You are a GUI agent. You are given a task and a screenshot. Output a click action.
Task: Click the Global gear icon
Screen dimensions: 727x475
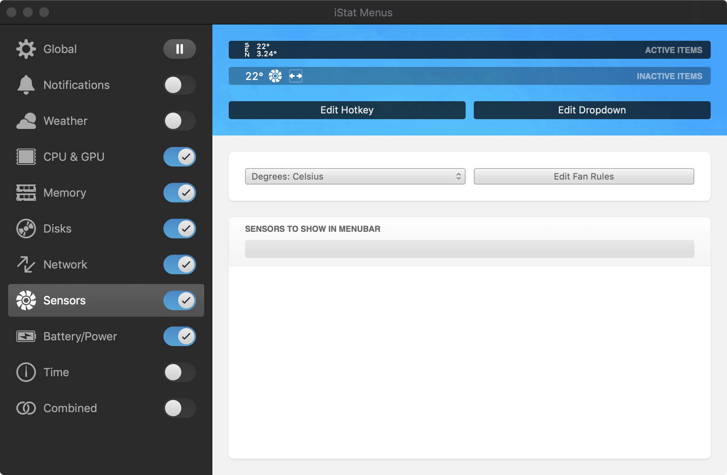tap(26, 49)
